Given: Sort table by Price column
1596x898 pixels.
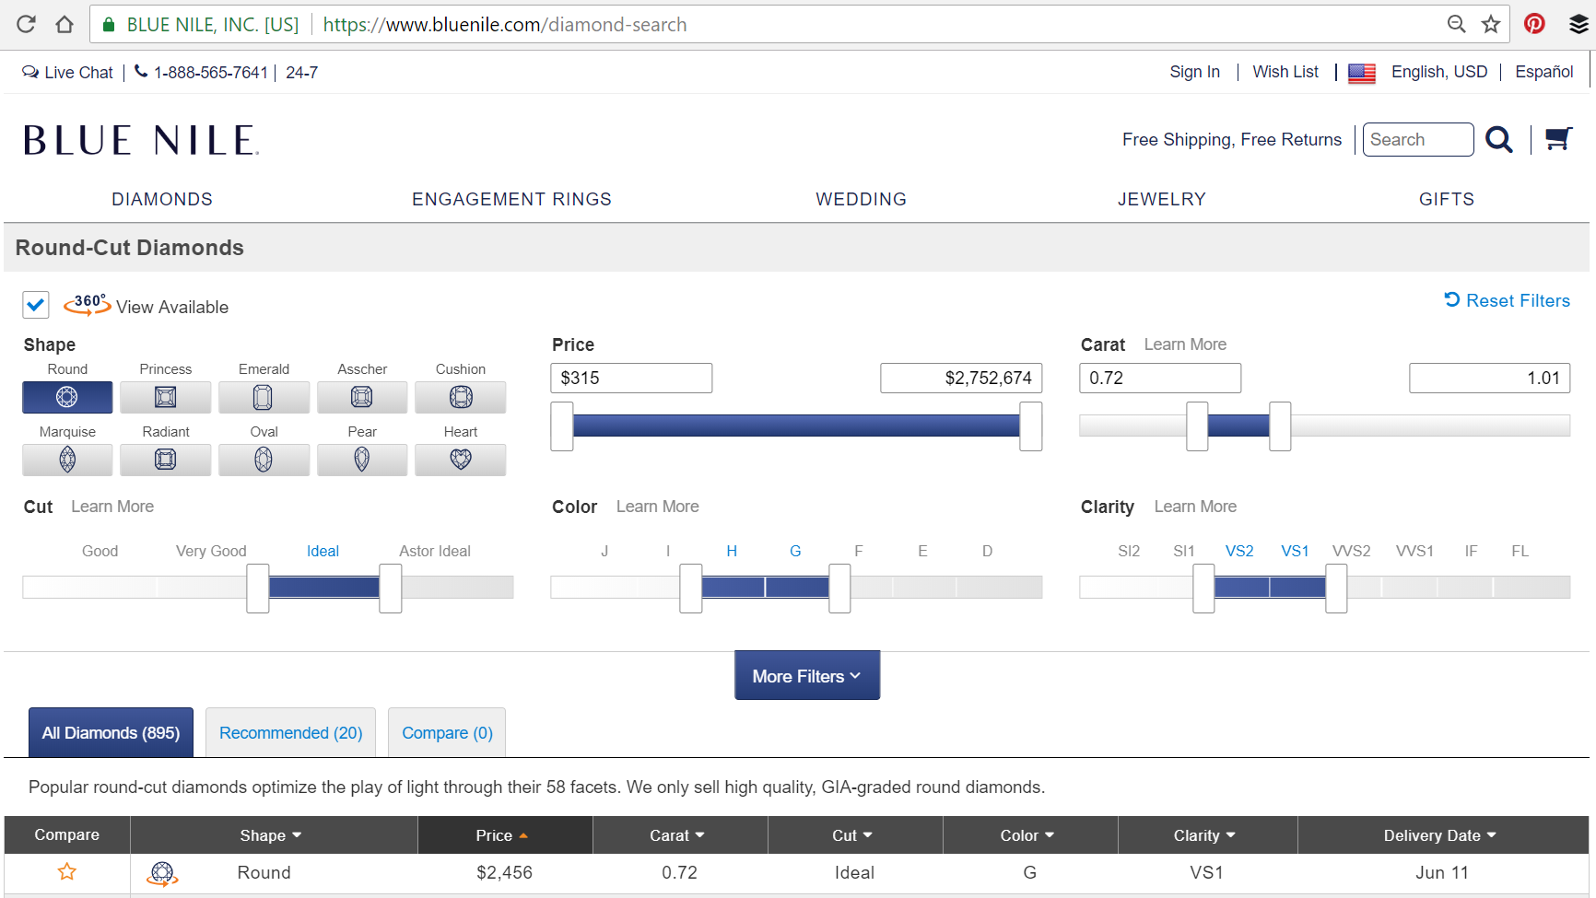Looking at the screenshot, I should pos(502,835).
